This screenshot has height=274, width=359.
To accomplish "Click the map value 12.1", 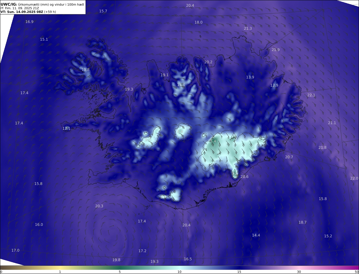I will tap(66, 128).
